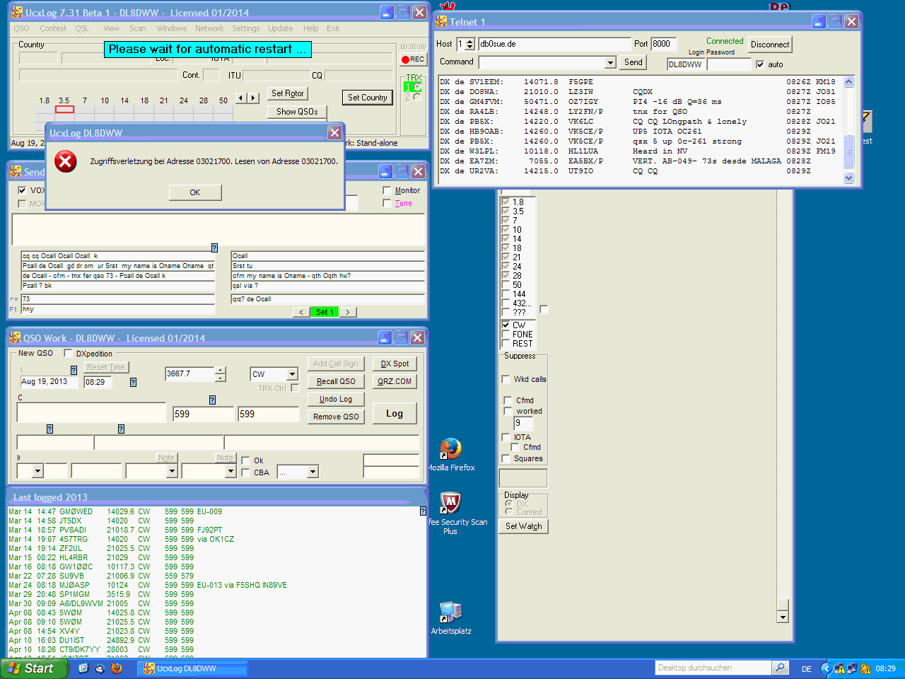The width and height of the screenshot is (905, 679).
Task: Click the band grid left arrow
Action: (241, 98)
